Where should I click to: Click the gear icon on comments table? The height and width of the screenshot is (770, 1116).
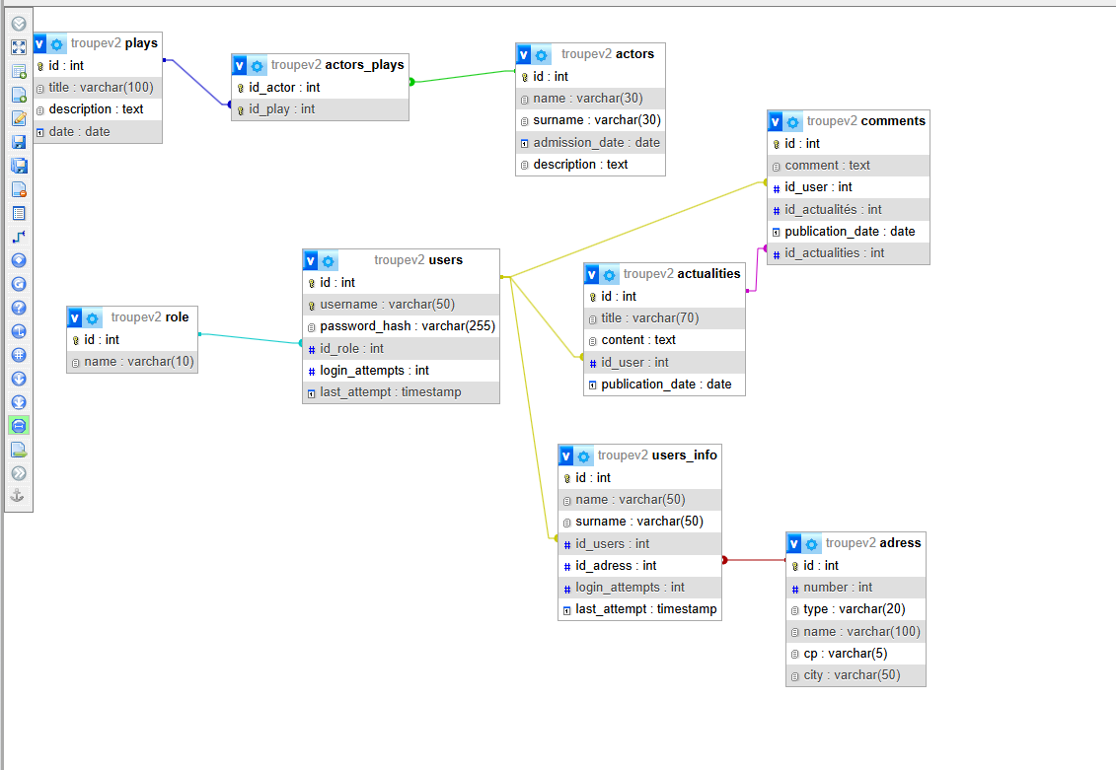tap(793, 122)
